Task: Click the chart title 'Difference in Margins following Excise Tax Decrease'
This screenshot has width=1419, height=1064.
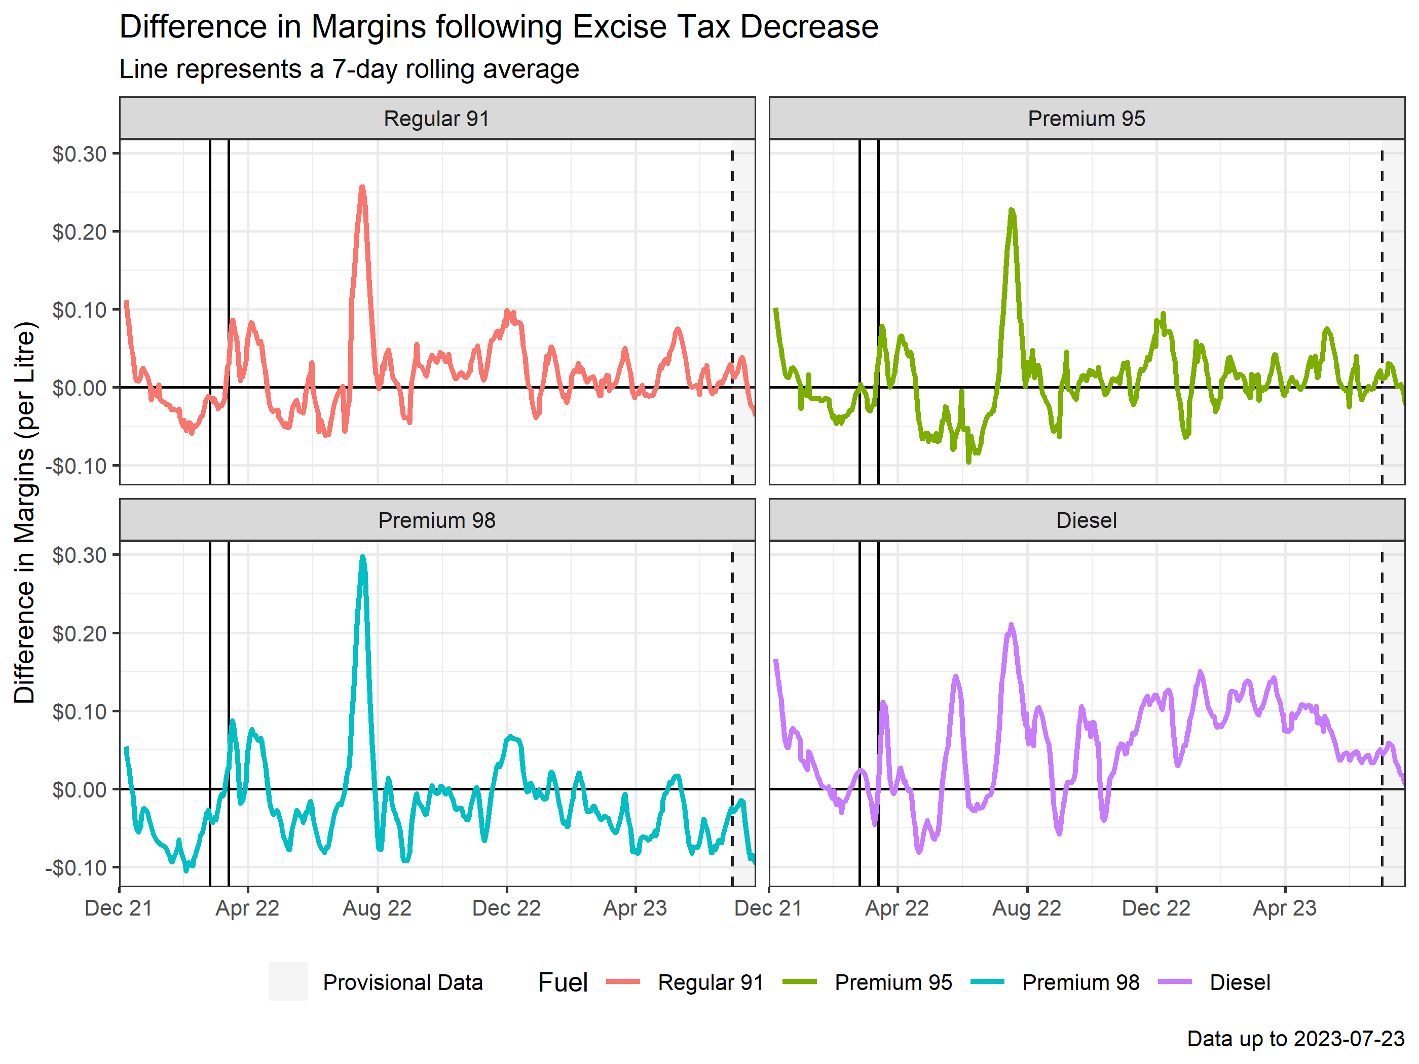Action: 499,27
